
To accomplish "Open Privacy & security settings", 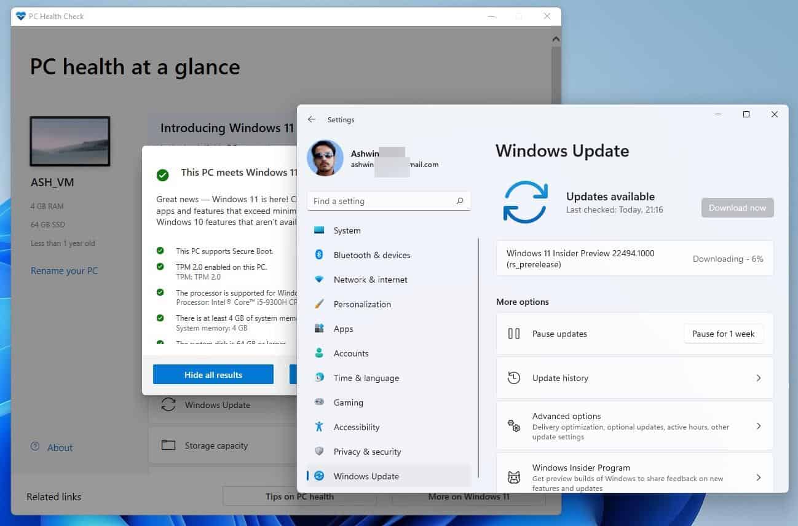I will 389,452.
